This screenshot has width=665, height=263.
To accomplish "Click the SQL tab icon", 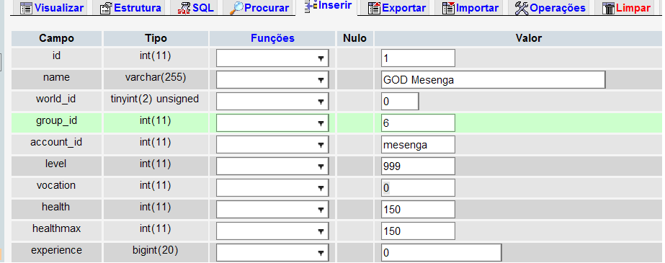I will (x=184, y=8).
